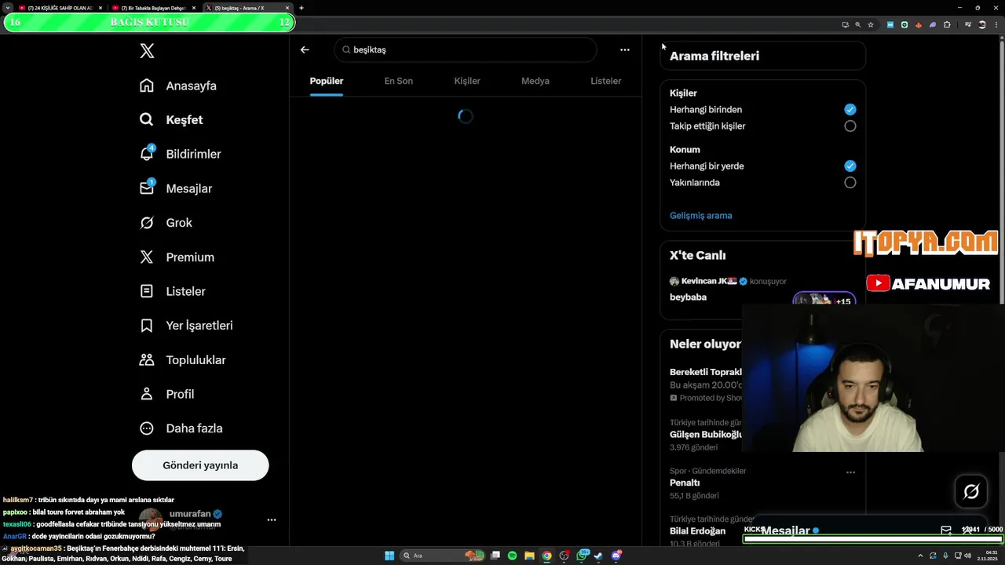Switch to the Medya tab
This screenshot has width=1005, height=565.
point(535,81)
